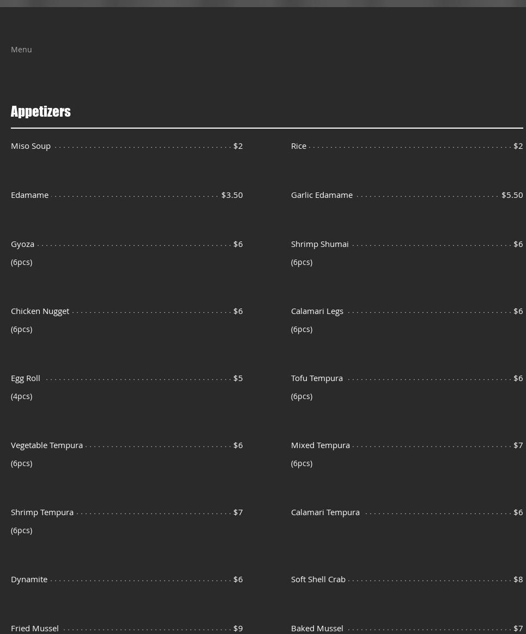Select Baked Mussel menu item
The height and width of the screenshot is (634, 526).
[x=317, y=628]
